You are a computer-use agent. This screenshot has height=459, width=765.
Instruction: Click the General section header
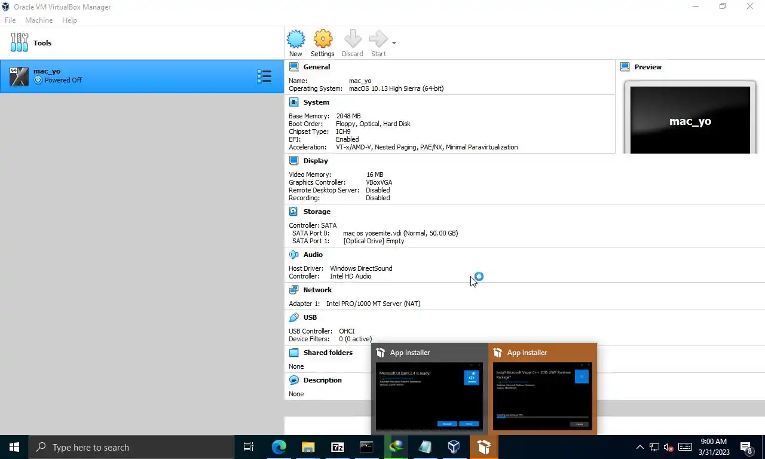[x=316, y=67]
